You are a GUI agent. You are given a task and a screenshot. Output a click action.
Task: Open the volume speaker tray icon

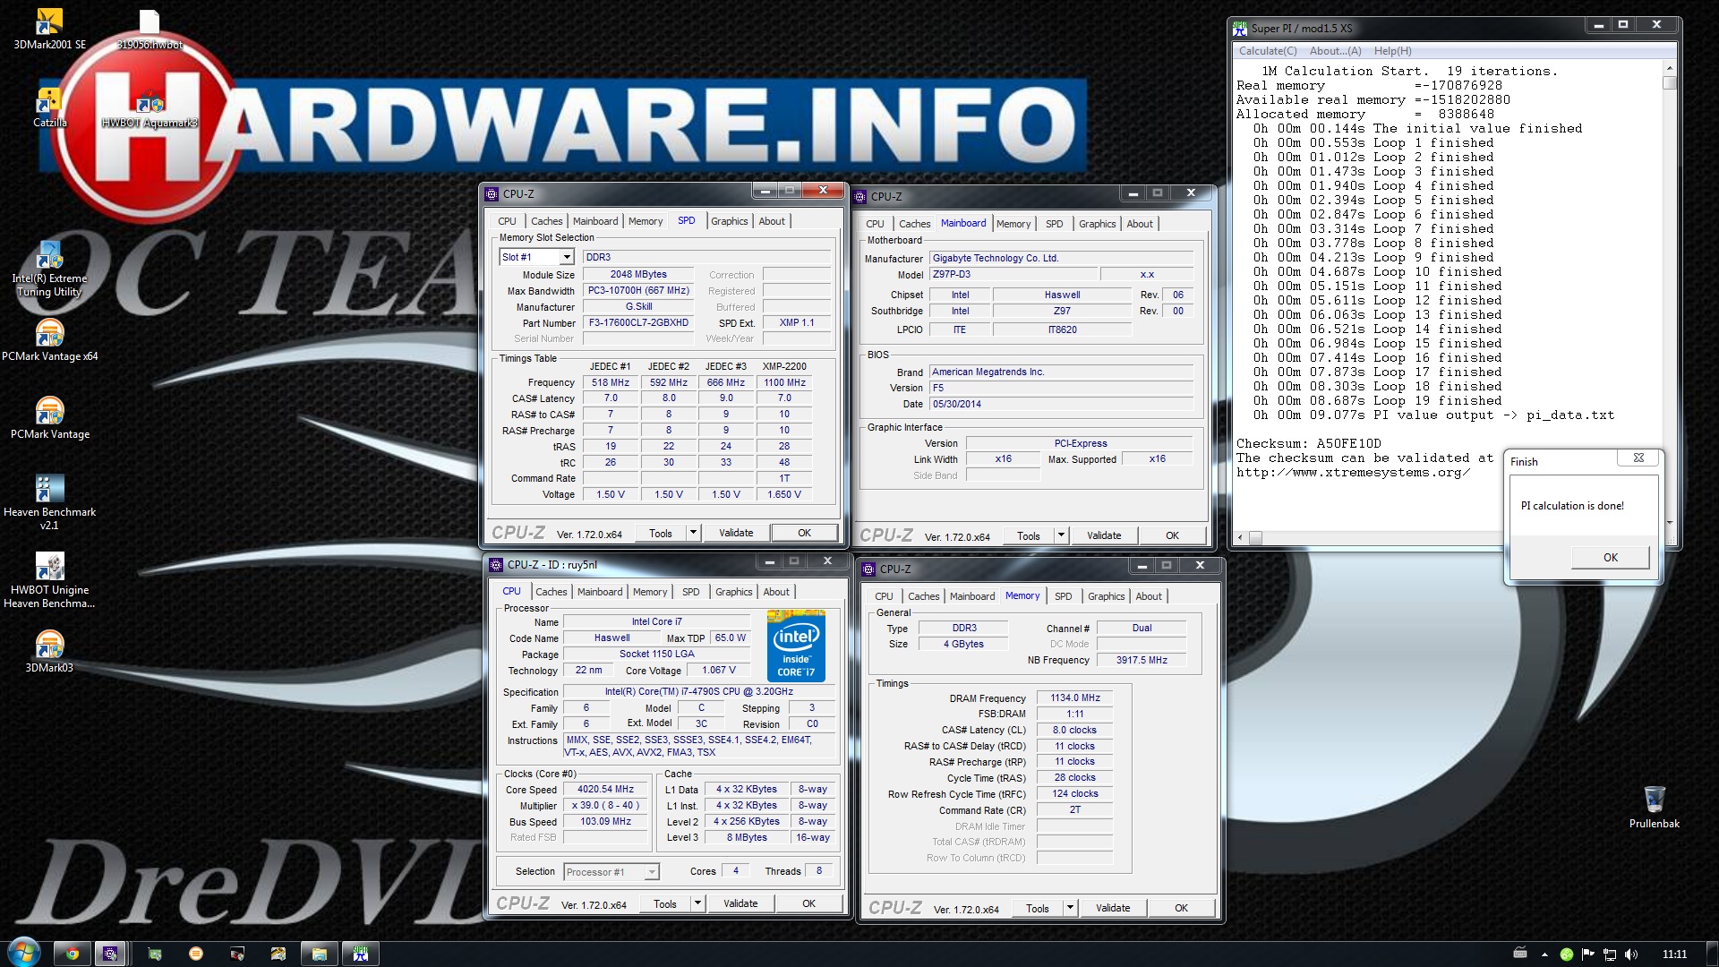[x=1631, y=954]
